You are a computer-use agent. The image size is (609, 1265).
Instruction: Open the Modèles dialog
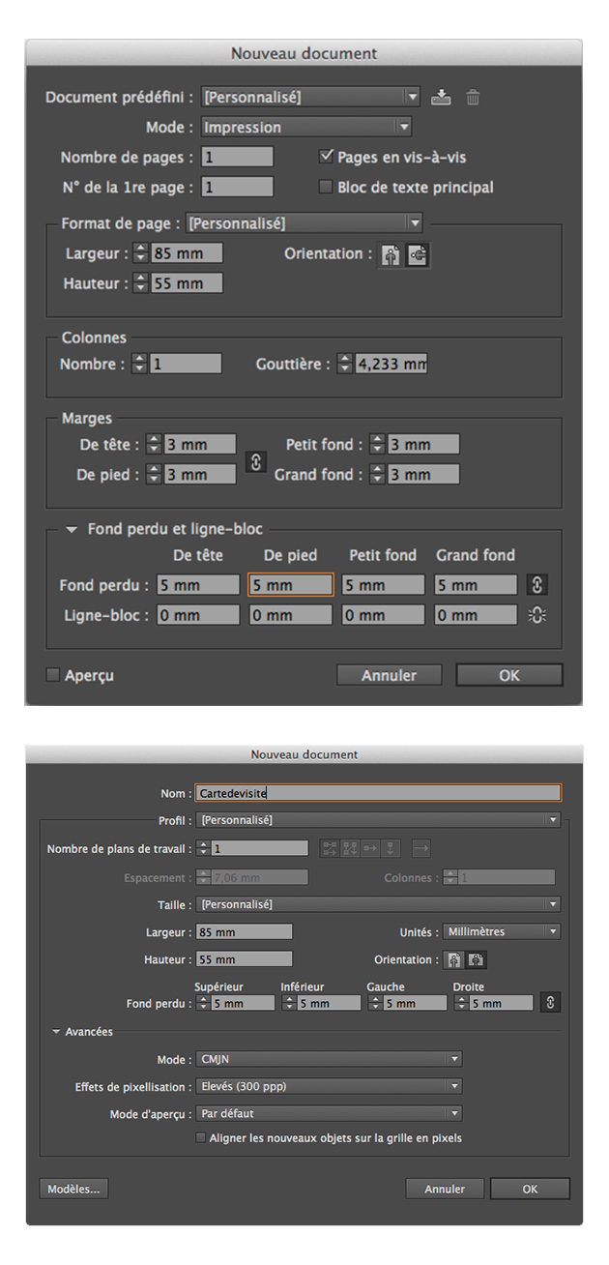tap(72, 1189)
